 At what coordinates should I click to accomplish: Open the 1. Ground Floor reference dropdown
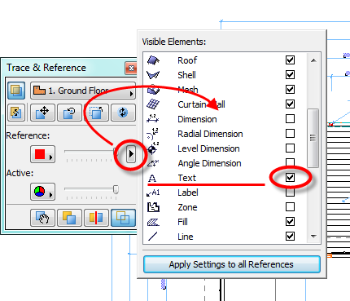pyautogui.click(x=83, y=91)
